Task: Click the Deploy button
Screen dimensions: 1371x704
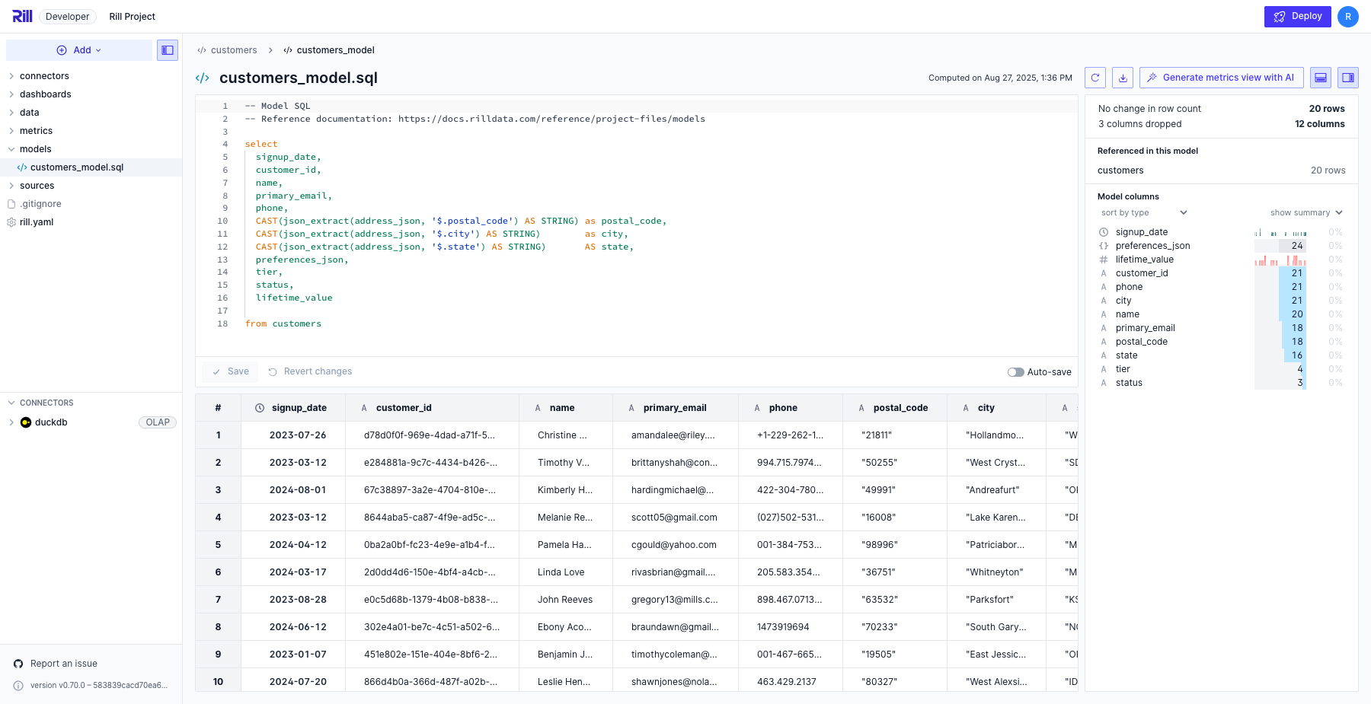Action: [x=1297, y=16]
